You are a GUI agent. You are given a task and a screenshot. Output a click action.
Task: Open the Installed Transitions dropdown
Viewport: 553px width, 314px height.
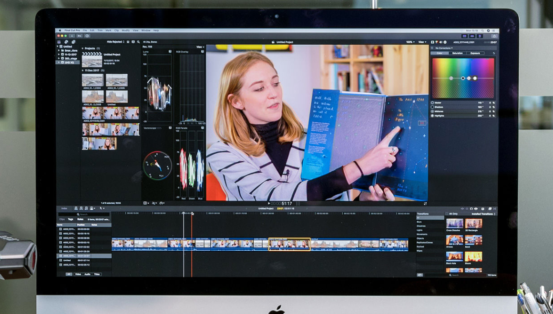[x=484, y=214]
